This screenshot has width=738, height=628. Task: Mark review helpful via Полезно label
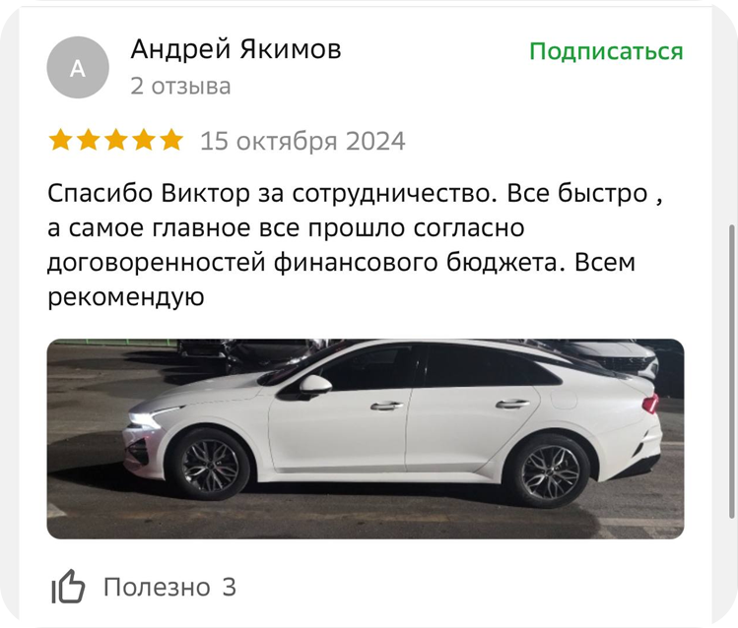click(157, 587)
